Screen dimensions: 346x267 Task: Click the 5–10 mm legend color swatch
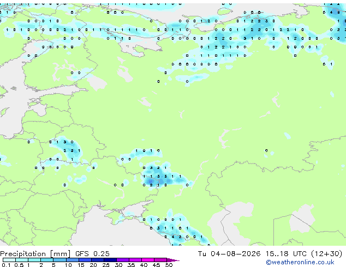tap(59, 260)
